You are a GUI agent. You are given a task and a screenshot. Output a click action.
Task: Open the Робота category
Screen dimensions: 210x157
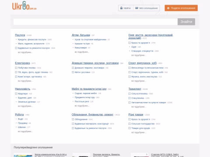[19, 115]
